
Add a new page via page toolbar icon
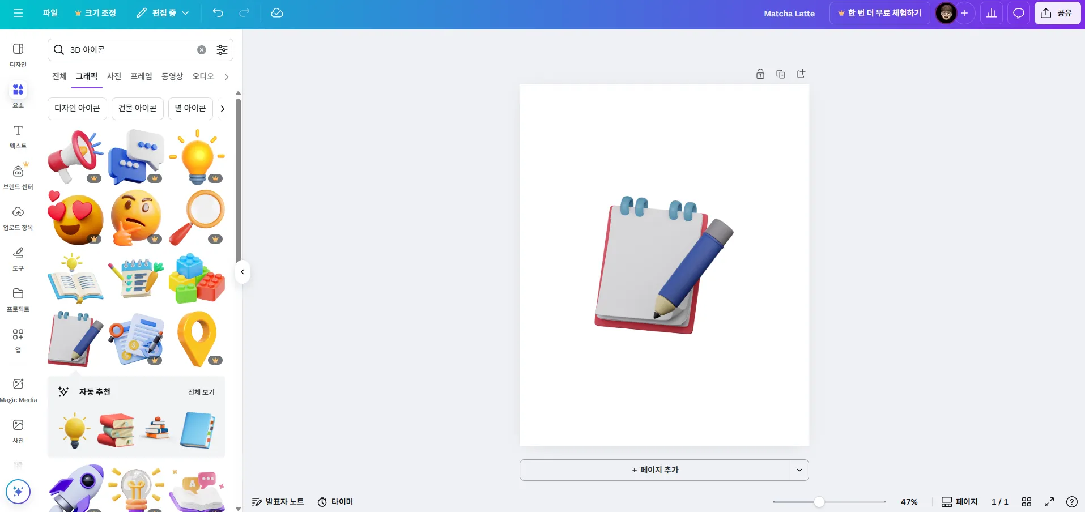tap(801, 74)
